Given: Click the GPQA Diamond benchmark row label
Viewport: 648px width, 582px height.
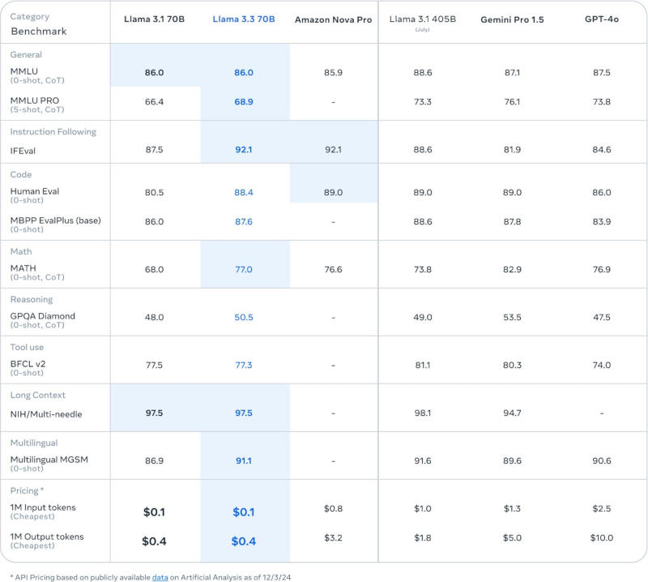Looking at the screenshot, I should (x=42, y=316).
